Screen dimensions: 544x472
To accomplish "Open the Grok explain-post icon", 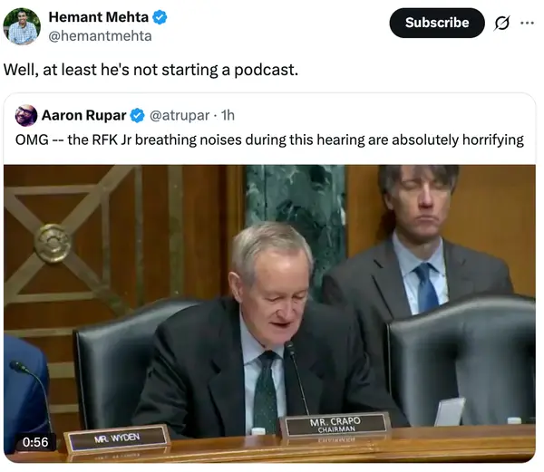I will click(501, 24).
